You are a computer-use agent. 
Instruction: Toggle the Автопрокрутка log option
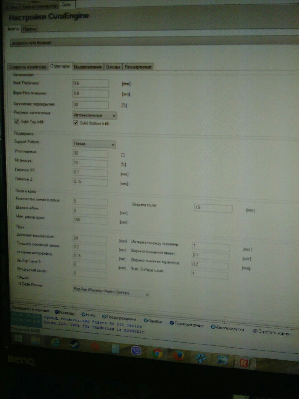tap(213, 327)
